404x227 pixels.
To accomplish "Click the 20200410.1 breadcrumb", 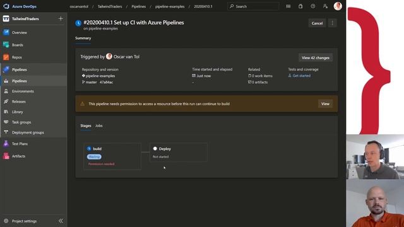I will (x=203, y=6).
